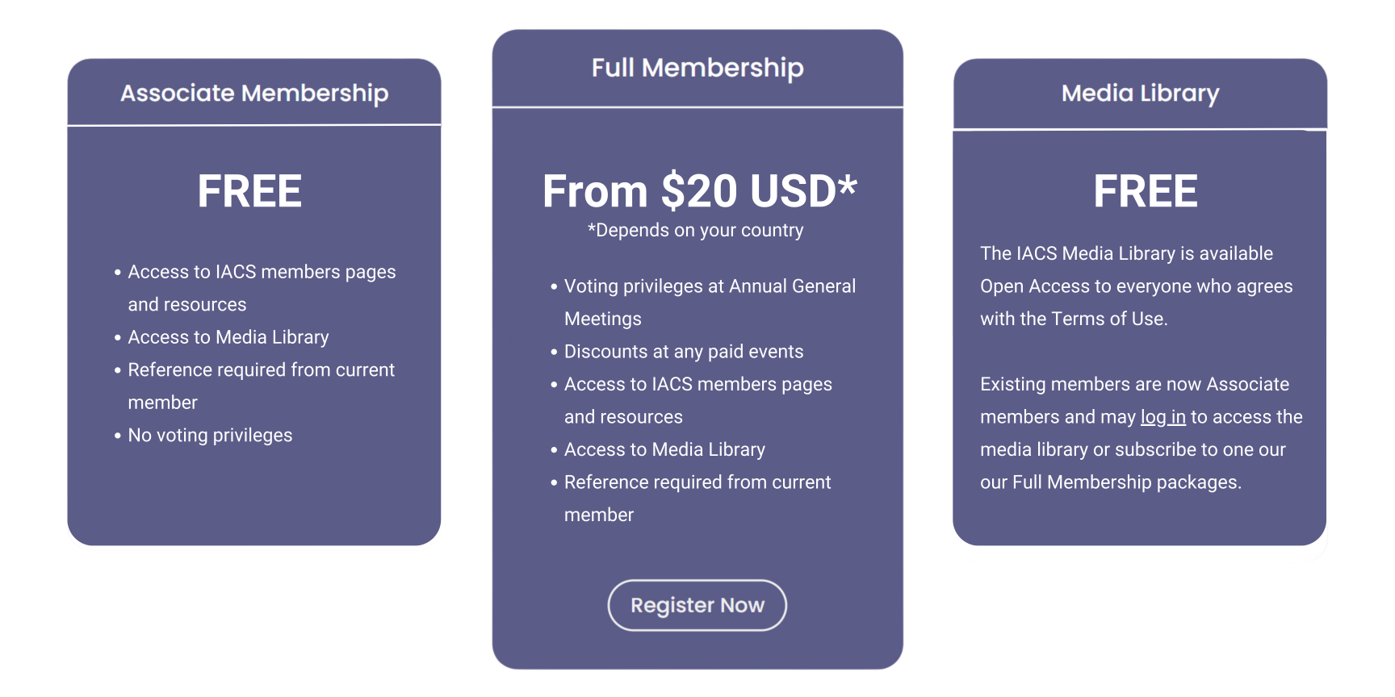Image resolution: width=1395 pixels, height=697 pixels.
Task: Click the Media Library card heading
Action: click(x=1140, y=94)
